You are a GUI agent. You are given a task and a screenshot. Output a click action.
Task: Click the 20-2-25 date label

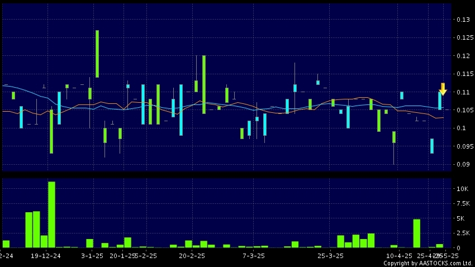coord(192,256)
